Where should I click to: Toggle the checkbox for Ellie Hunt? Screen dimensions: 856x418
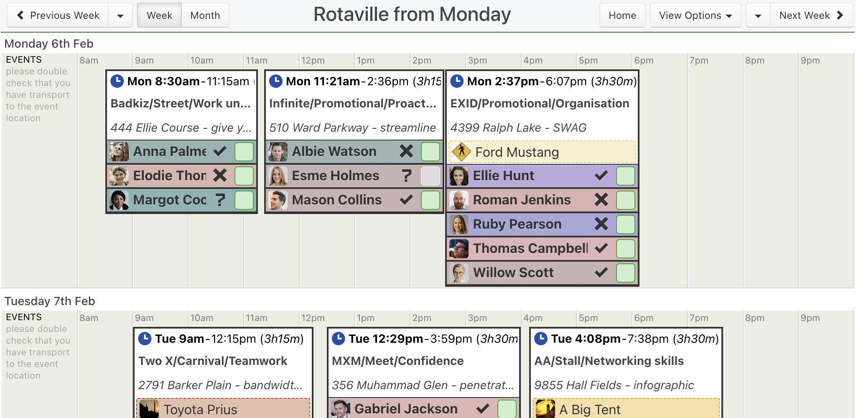625,176
